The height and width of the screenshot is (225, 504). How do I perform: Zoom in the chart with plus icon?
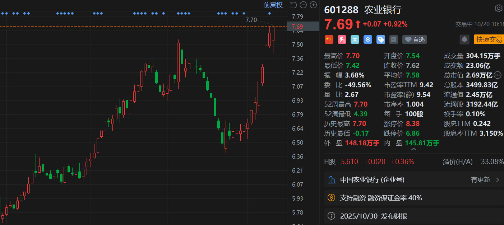click(313, 5)
